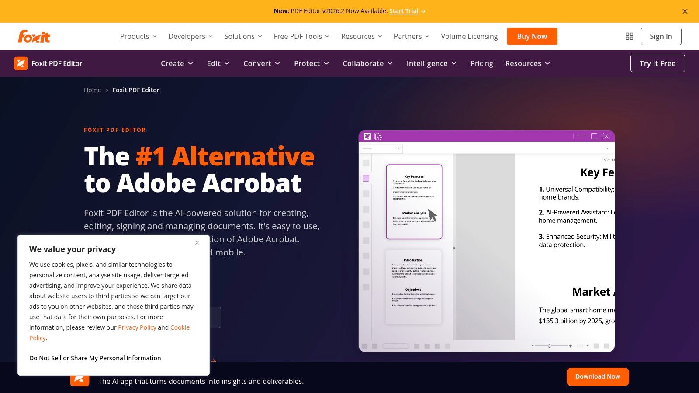The width and height of the screenshot is (699, 393).
Task: Click the Try It Free button
Action: (x=657, y=63)
